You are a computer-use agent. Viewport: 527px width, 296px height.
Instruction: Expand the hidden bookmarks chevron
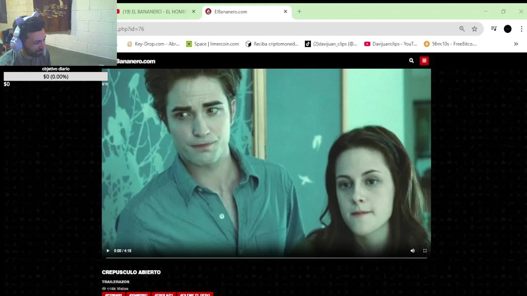516,44
